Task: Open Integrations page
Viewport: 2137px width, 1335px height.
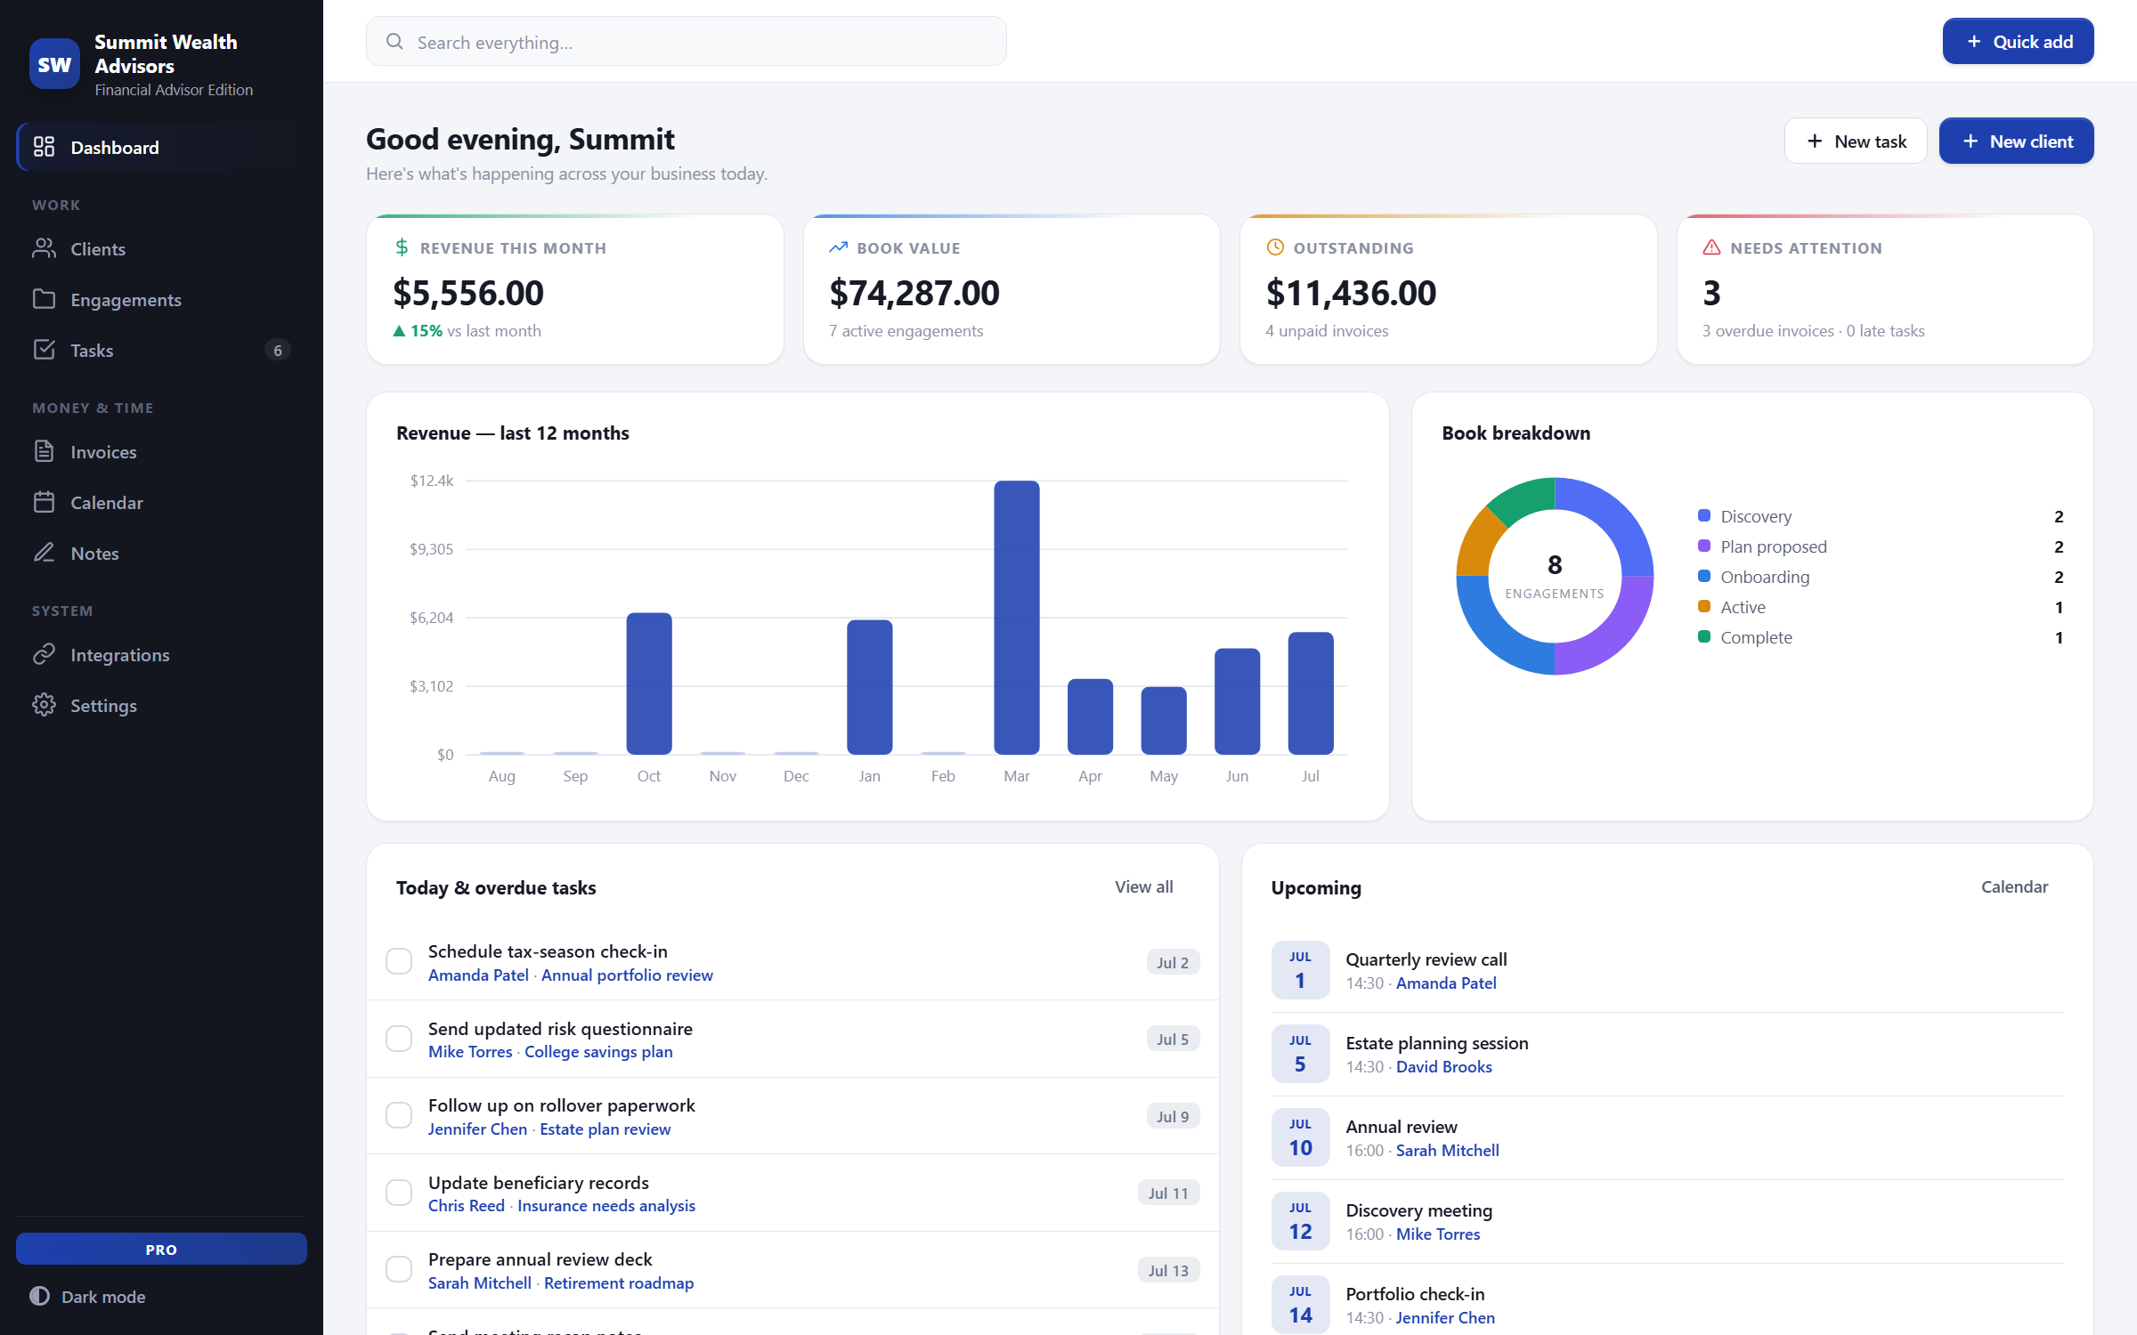Action: [x=161, y=654]
